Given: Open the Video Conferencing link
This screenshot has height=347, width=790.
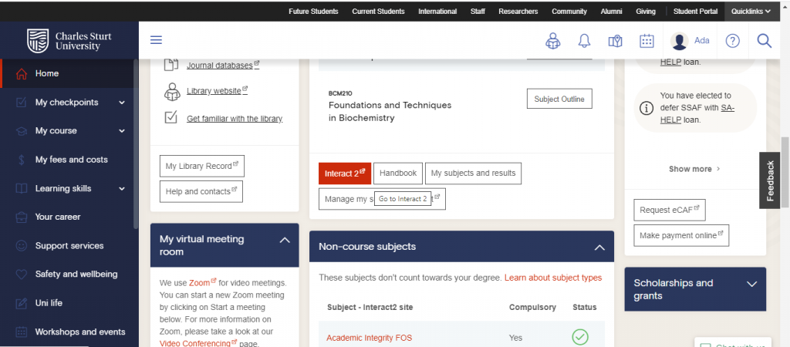Looking at the screenshot, I should click(x=198, y=343).
